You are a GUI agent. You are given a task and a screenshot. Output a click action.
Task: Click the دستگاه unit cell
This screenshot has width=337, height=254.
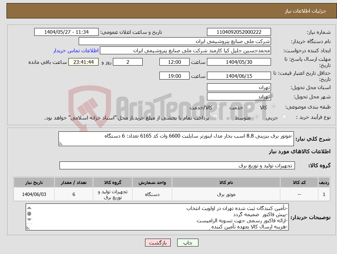click(x=152, y=194)
